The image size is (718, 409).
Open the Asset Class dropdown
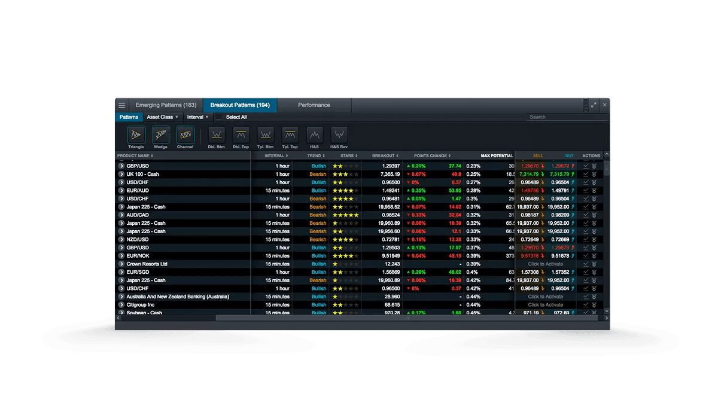(x=160, y=117)
